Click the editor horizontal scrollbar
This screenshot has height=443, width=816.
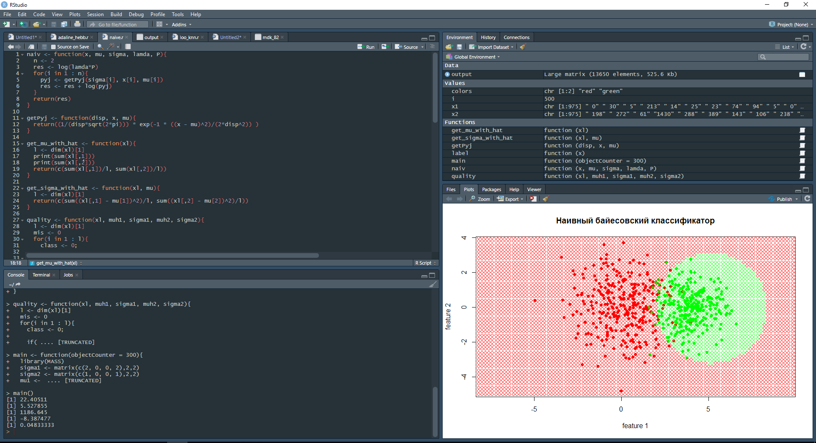pyautogui.click(x=172, y=255)
